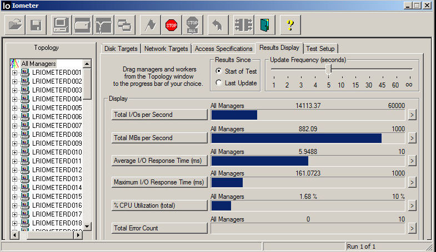This screenshot has height=252, width=436.
Task: Open details arrow for Average I/O Response Time
Action: (x=412, y=161)
